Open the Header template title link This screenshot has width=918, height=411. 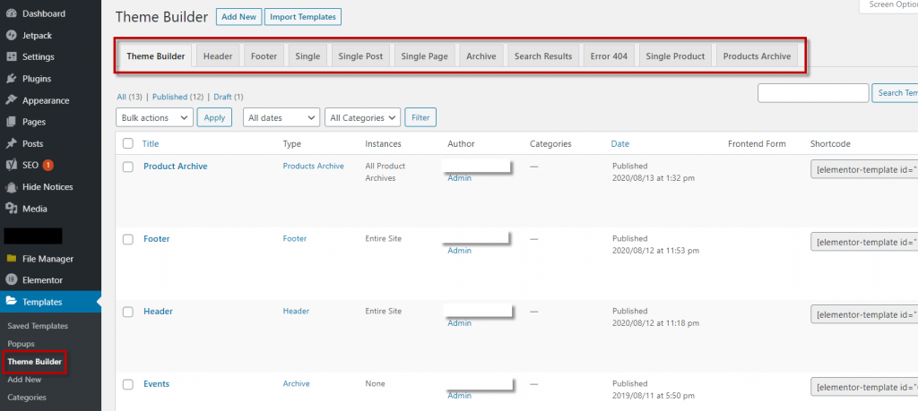158,312
